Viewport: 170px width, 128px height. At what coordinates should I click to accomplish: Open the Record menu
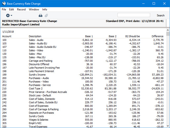click(21, 10)
